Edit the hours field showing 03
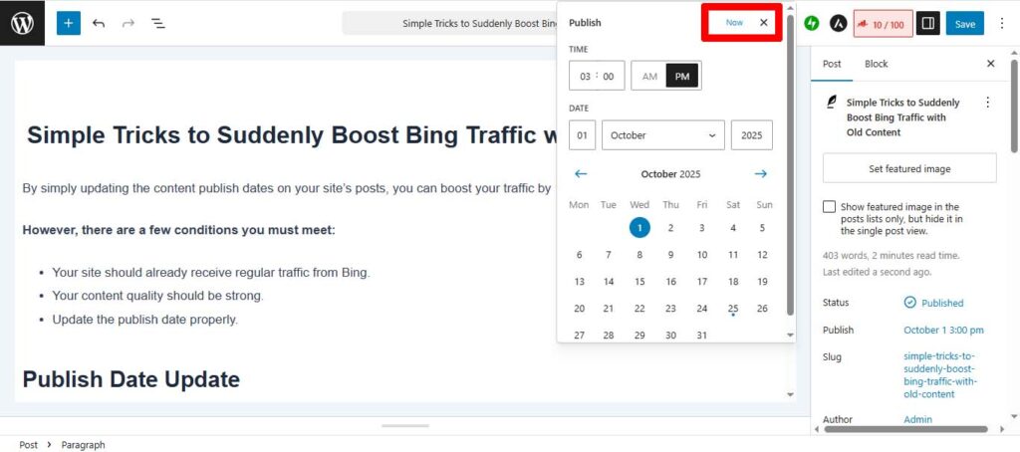Viewport: 1020px width, 452px height. [585, 76]
